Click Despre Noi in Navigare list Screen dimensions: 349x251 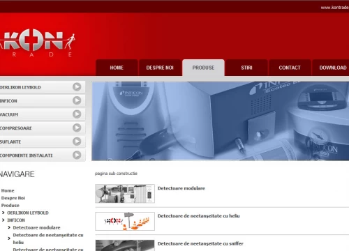click(13, 198)
